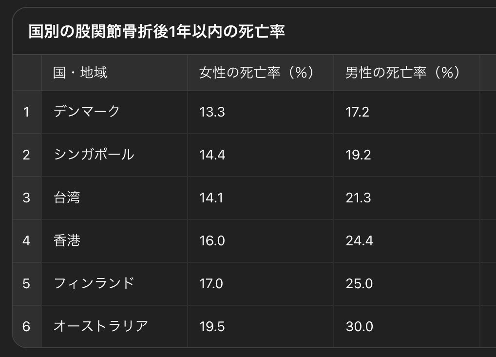Click the male mortality value 30.0
The width and height of the screenshot is (496, 357).
coord(359,326)
